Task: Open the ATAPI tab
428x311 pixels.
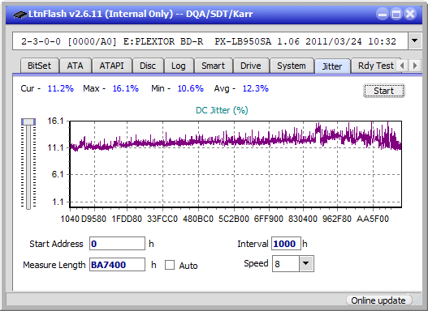Action: (111, 66)
